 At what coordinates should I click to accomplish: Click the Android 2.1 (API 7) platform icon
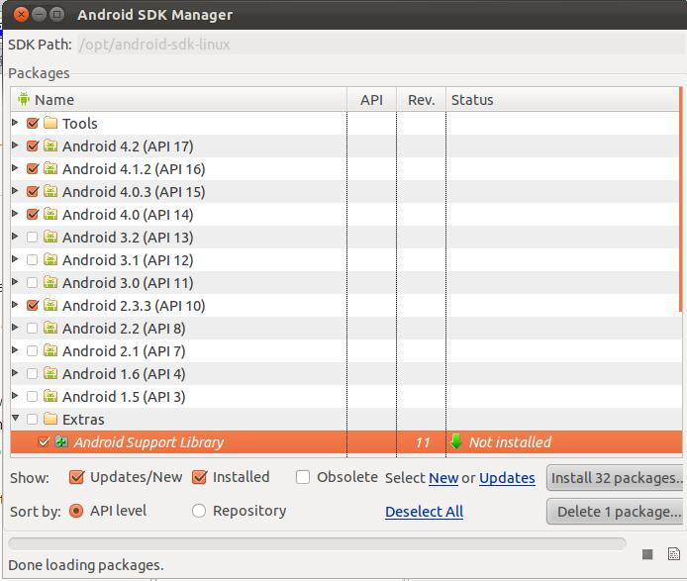tap(50, 350)
